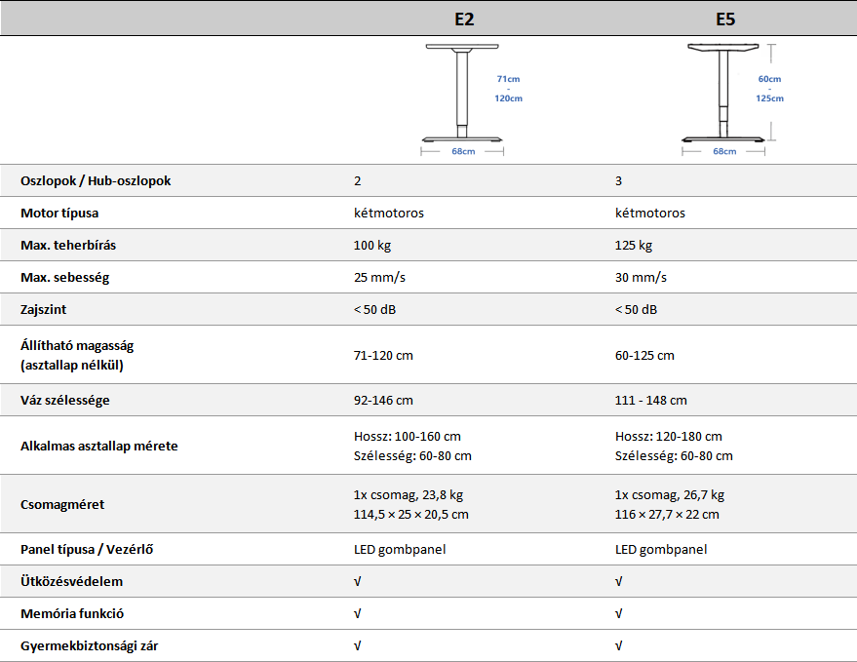Screen dimensions: 857x662
Task: Select the '71-120 cm' adjustable height cell
Action: coord(383,356)
